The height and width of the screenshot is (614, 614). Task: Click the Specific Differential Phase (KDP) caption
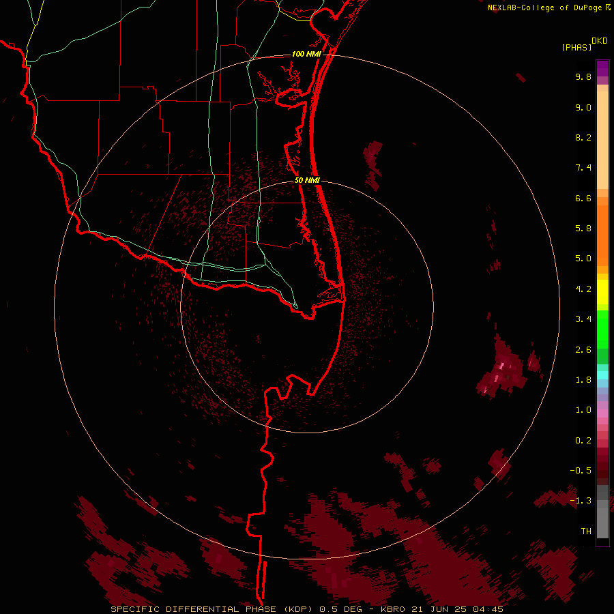click(213, 609)
